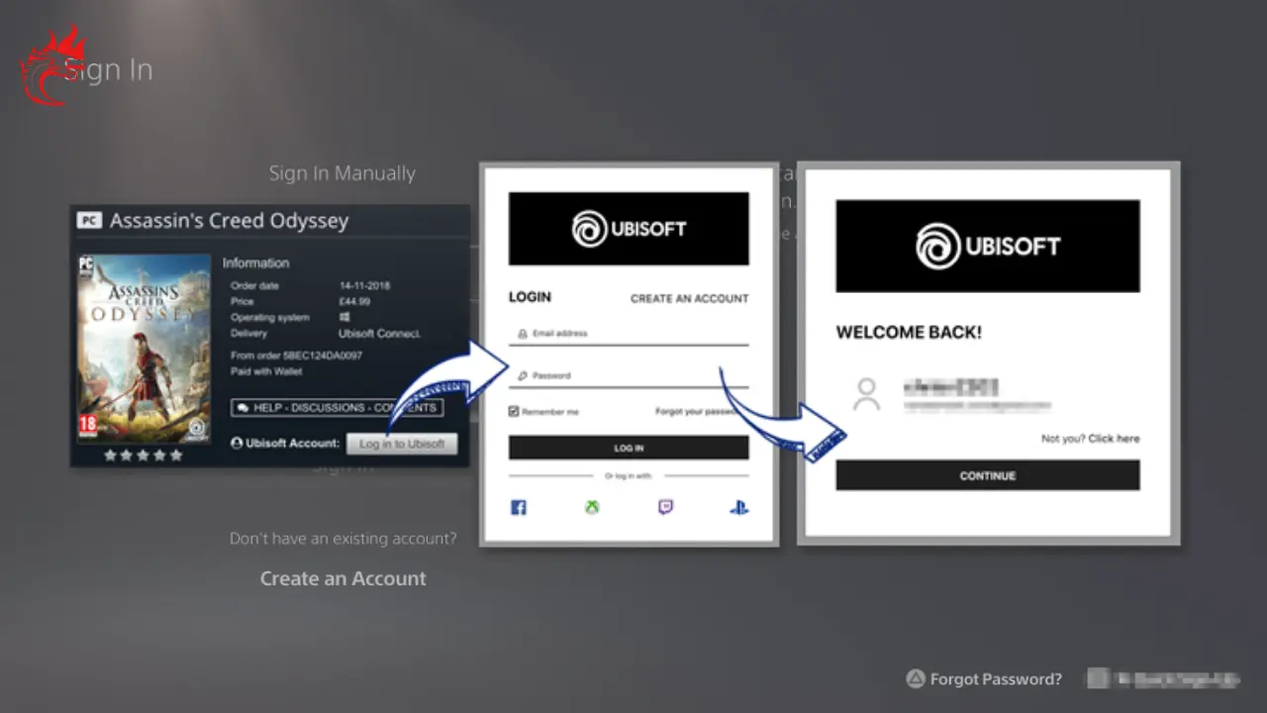Click the Facebook login icon

(518, 507)
